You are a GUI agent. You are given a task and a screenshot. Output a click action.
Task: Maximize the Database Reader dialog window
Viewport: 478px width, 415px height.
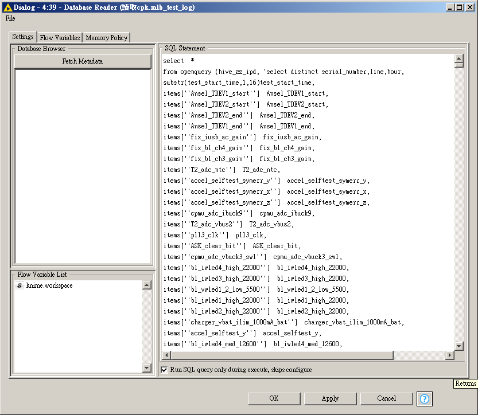tap(459, 7)
